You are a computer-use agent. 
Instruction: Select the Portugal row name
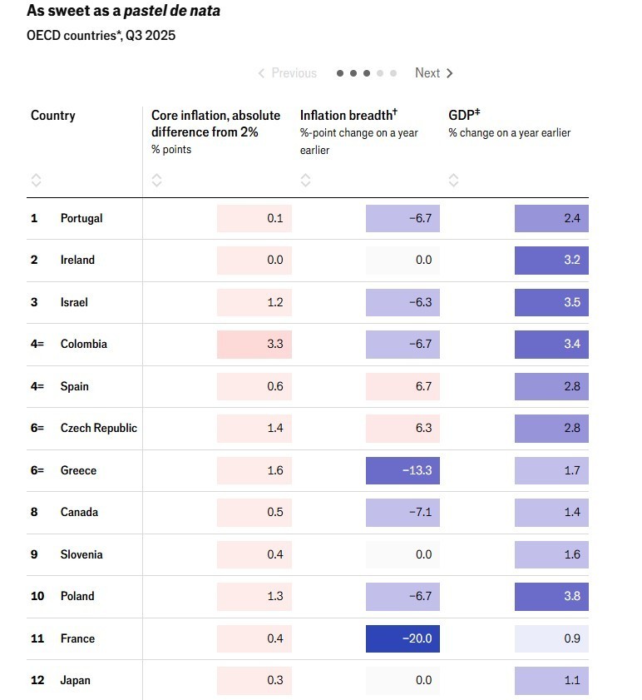click(x=81, y=218)
